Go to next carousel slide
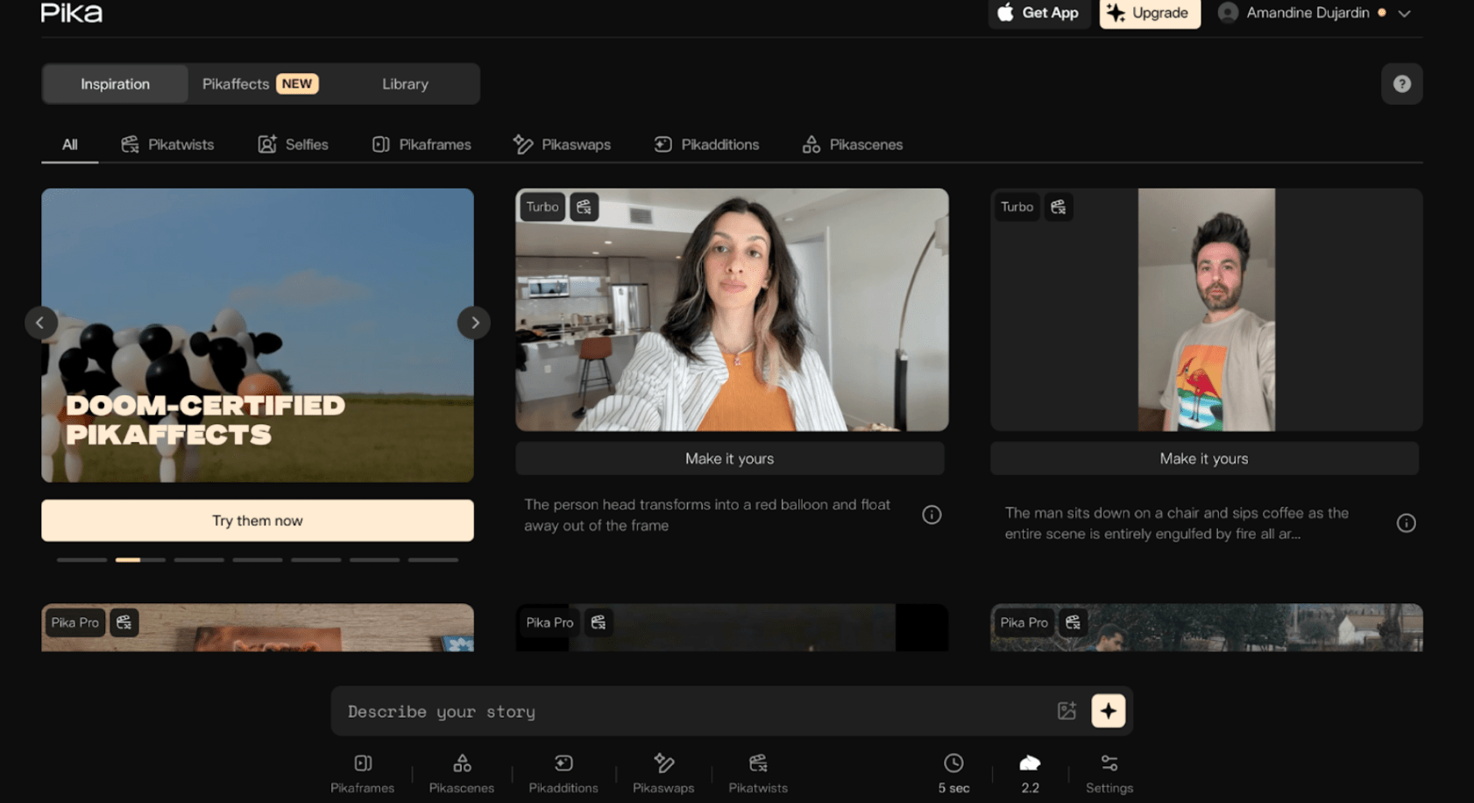1474x803 pixels. 474,323
